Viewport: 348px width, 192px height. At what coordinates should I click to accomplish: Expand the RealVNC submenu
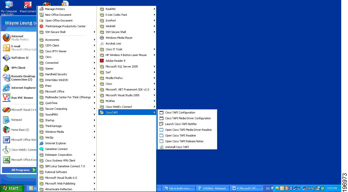coord(127,9)
